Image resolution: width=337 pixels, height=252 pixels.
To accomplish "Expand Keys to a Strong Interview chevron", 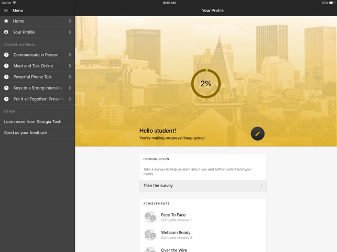I will pyautogui.click(x=70, y=88).
